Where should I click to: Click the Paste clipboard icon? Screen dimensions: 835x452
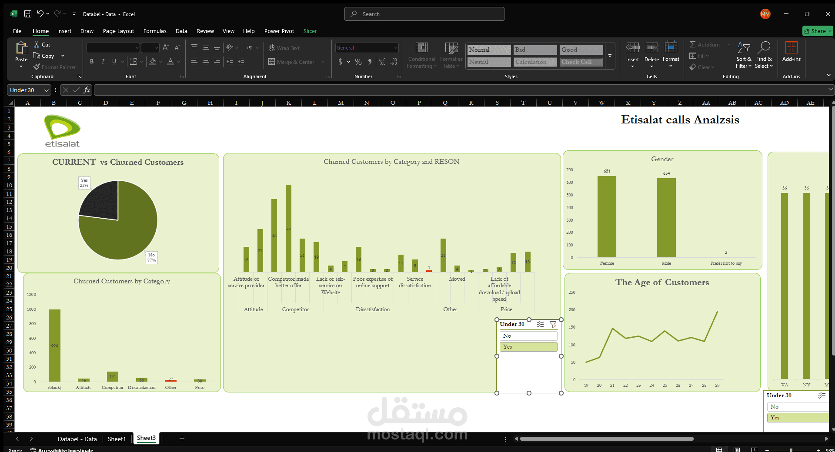point(21,48)
